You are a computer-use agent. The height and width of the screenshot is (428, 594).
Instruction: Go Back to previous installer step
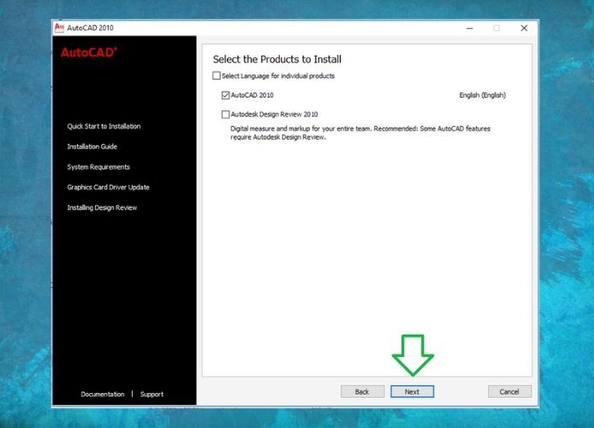pyautogui.click(x=363, y=392)
